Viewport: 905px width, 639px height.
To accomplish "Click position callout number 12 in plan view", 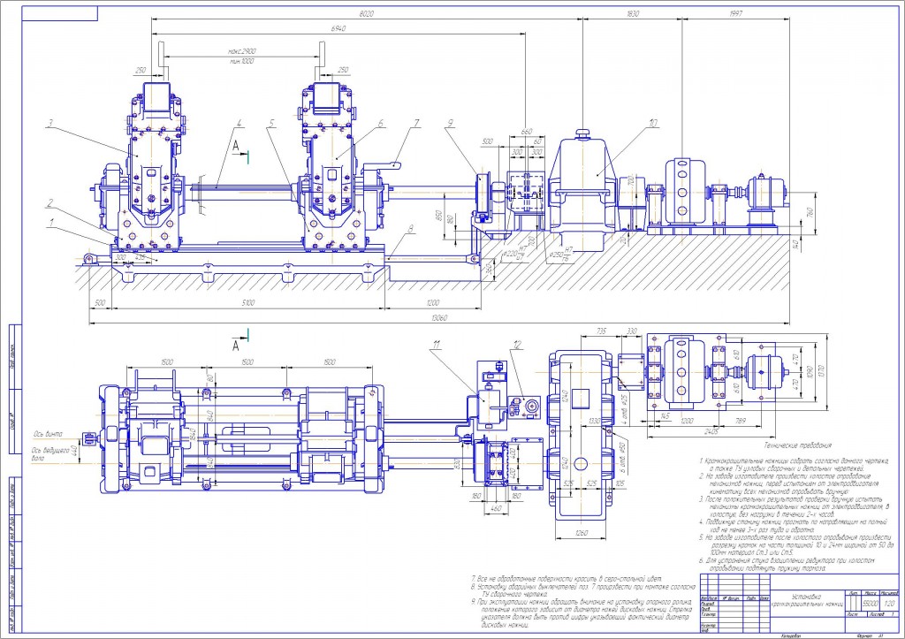I will click(x=517, y=345).
